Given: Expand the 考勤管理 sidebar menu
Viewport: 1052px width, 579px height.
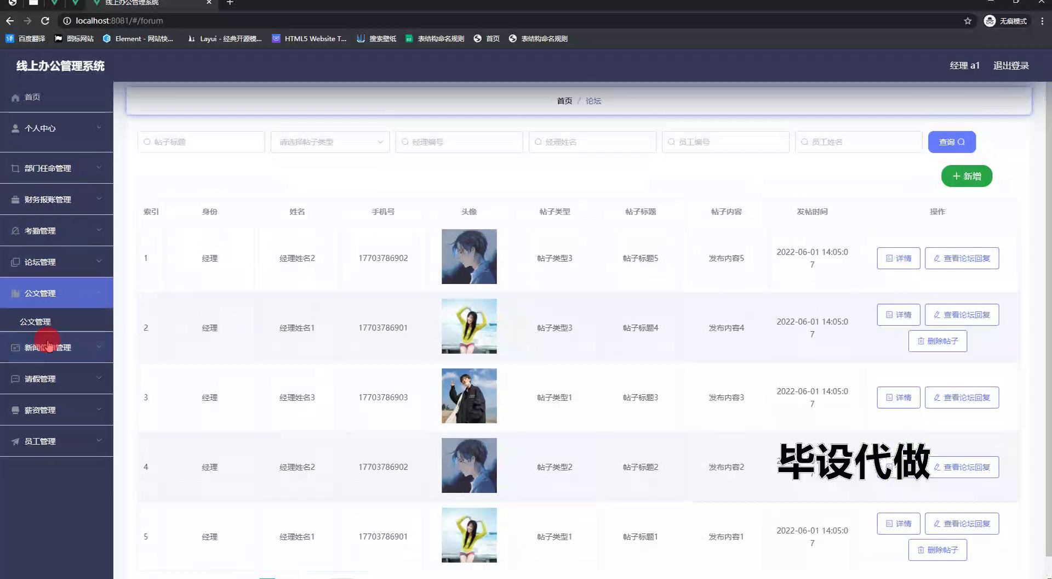Looking at the screenshot, I should point(56,231).
